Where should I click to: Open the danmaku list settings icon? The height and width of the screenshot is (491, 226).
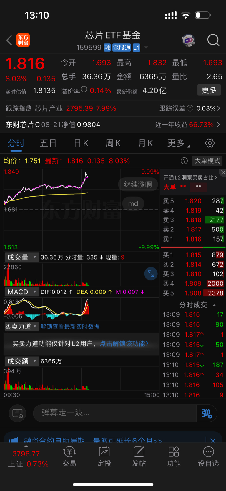coord(18,413)
